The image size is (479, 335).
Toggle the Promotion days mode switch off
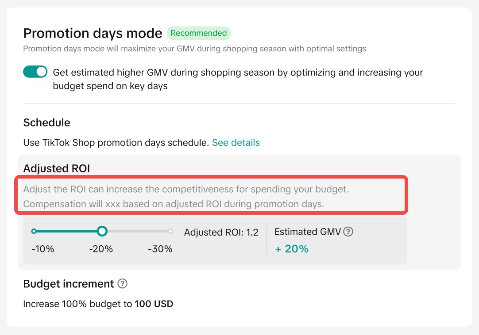click(35, 72)
